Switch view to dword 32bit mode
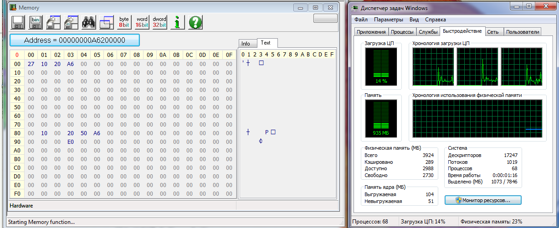 (x=159, y=22)
